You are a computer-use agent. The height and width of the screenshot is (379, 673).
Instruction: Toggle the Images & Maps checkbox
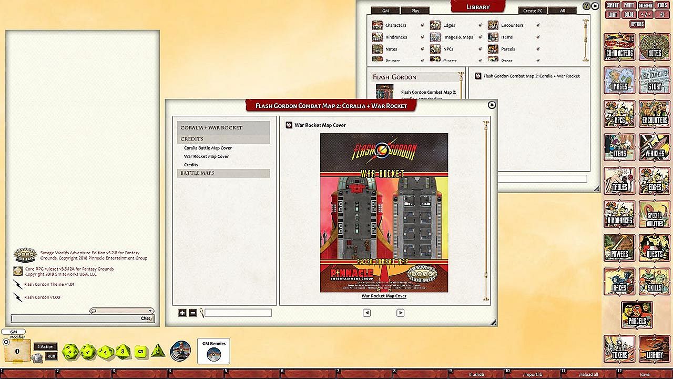tap(480, 37)
